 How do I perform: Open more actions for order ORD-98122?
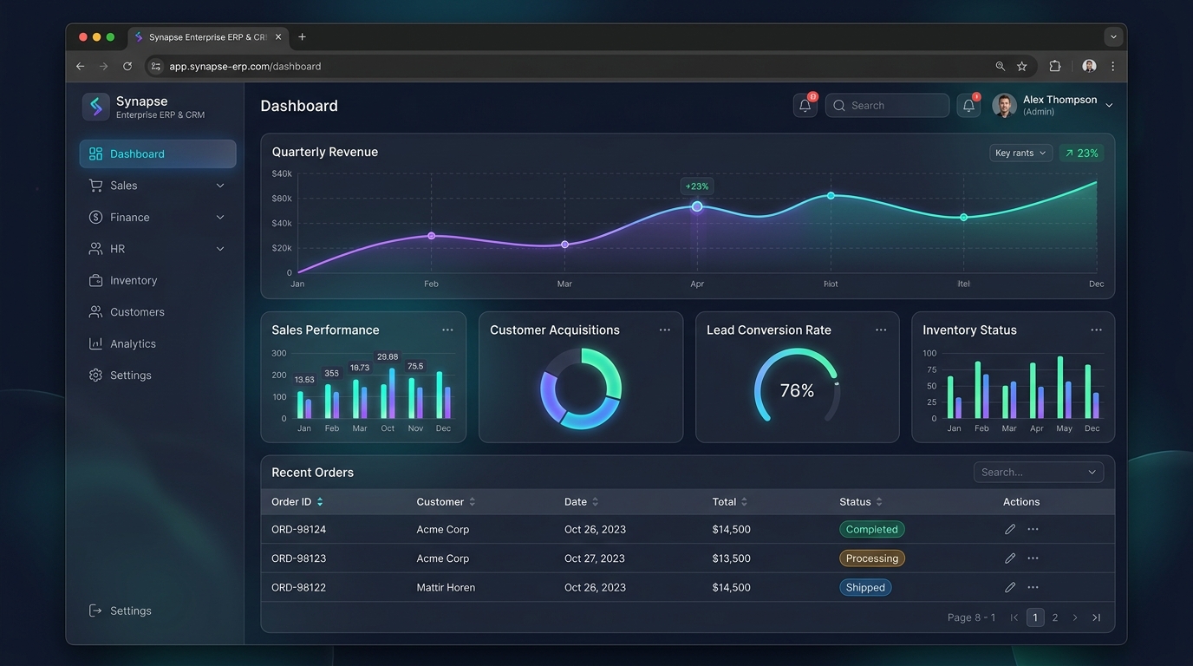pos(1033,587)
